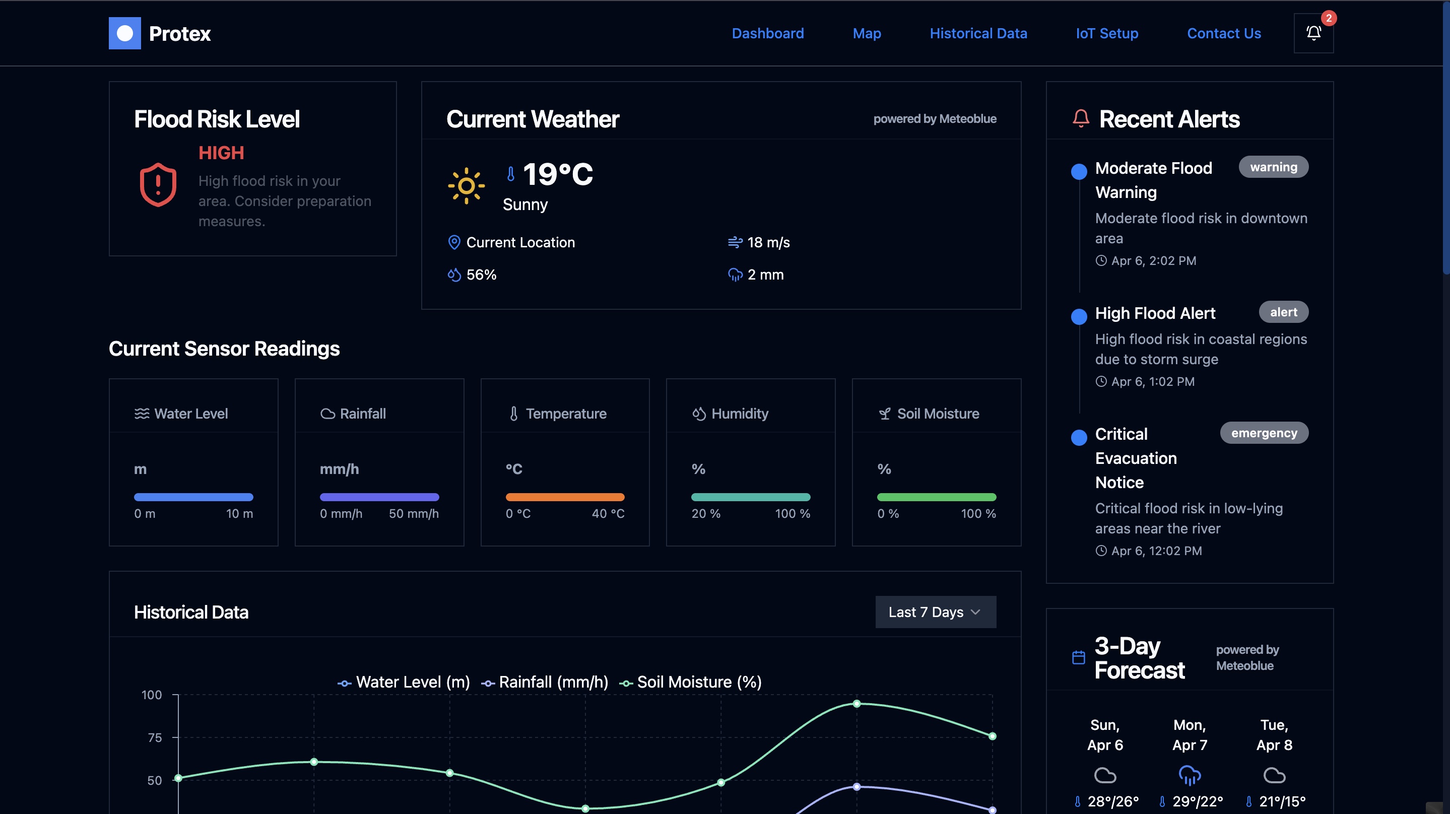Click the notification bell icon
Viewport: 1450px width, 814px height.
pyautogui.click(x=1313, y=33)
